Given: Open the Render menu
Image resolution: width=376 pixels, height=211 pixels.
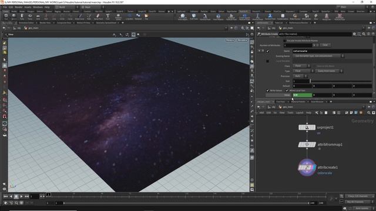Looking at the screenshot, I should pos(18,7).
